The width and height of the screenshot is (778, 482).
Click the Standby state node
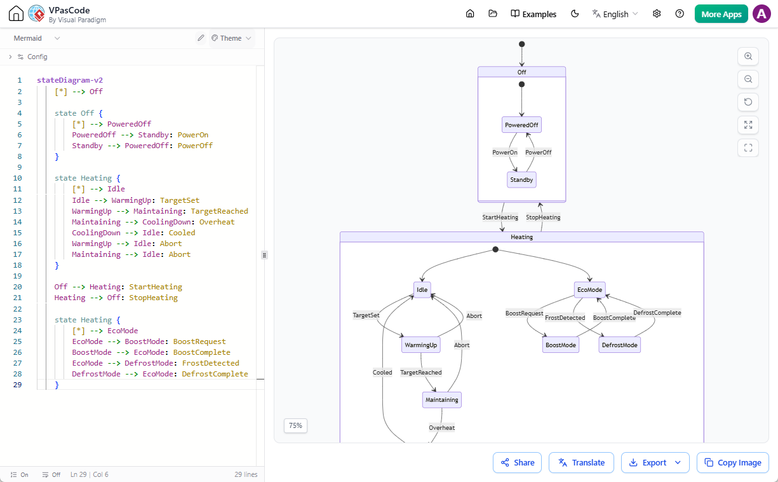click(x=521, y=180)
